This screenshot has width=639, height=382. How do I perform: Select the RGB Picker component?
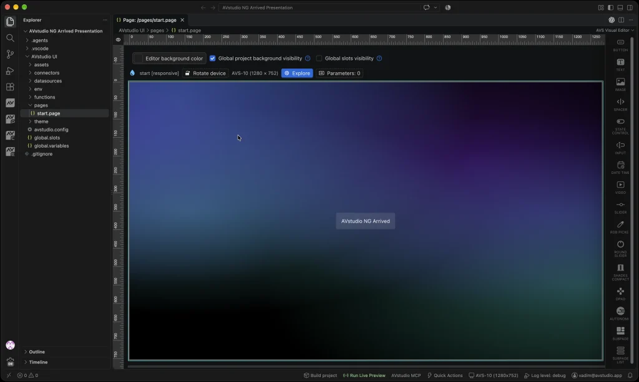tap(620, 227)
